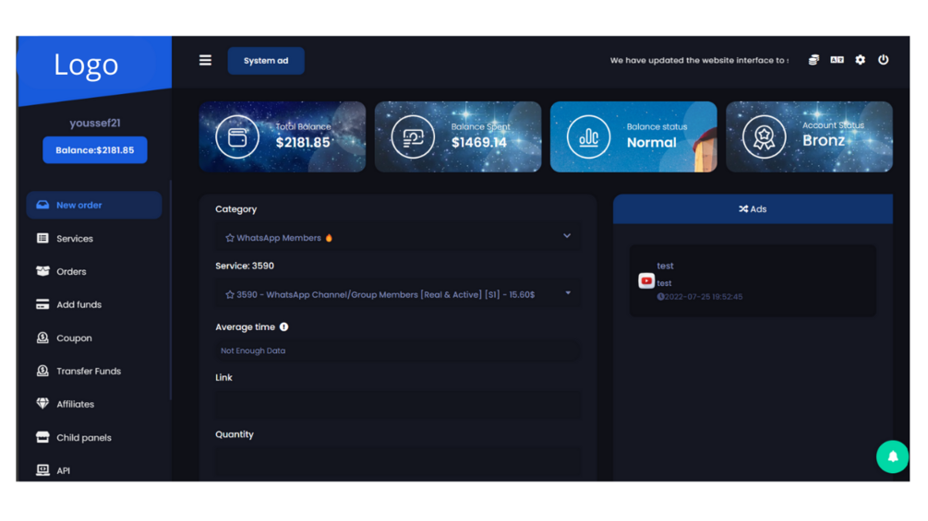Click the YouTube icon in test ad
Screen dimensions: 928x521
(646, 281)
